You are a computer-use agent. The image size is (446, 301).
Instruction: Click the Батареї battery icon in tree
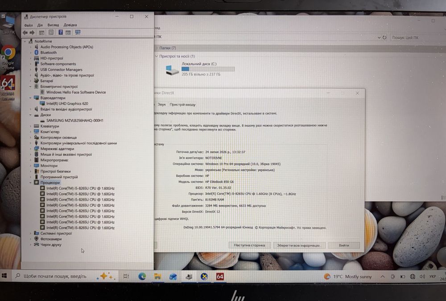[x=37, y=81]
